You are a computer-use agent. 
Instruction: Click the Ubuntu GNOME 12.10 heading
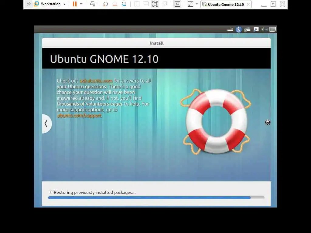tap(104, 59)
